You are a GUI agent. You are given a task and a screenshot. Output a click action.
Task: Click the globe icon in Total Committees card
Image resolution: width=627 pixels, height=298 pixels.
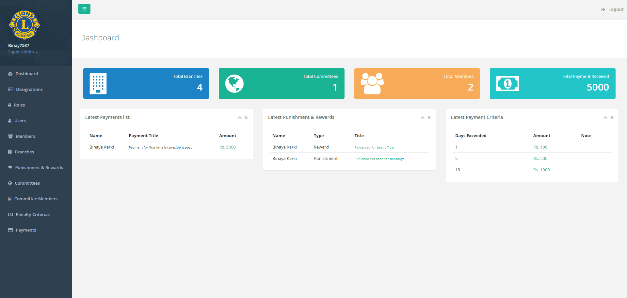[x=234, y=84]
